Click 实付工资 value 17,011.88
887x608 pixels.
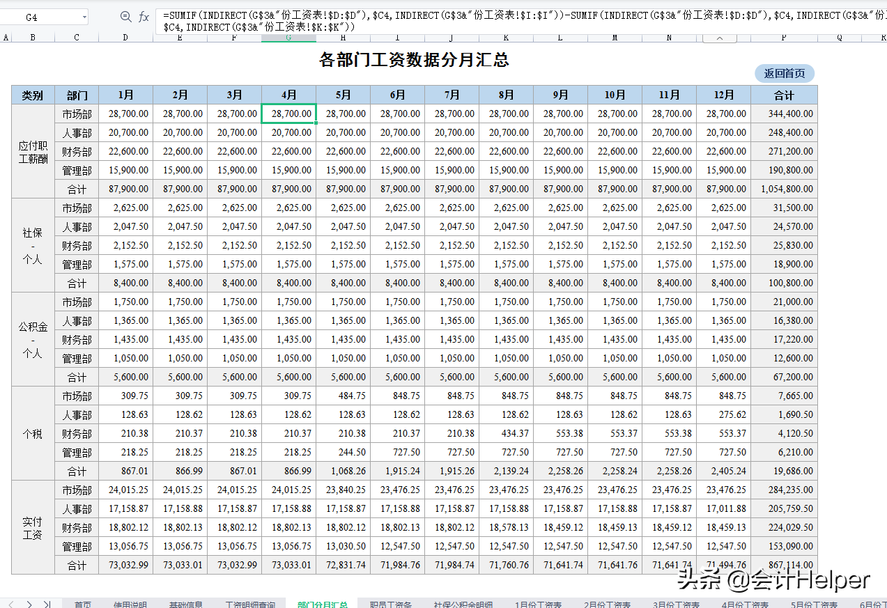pos(724,508)
